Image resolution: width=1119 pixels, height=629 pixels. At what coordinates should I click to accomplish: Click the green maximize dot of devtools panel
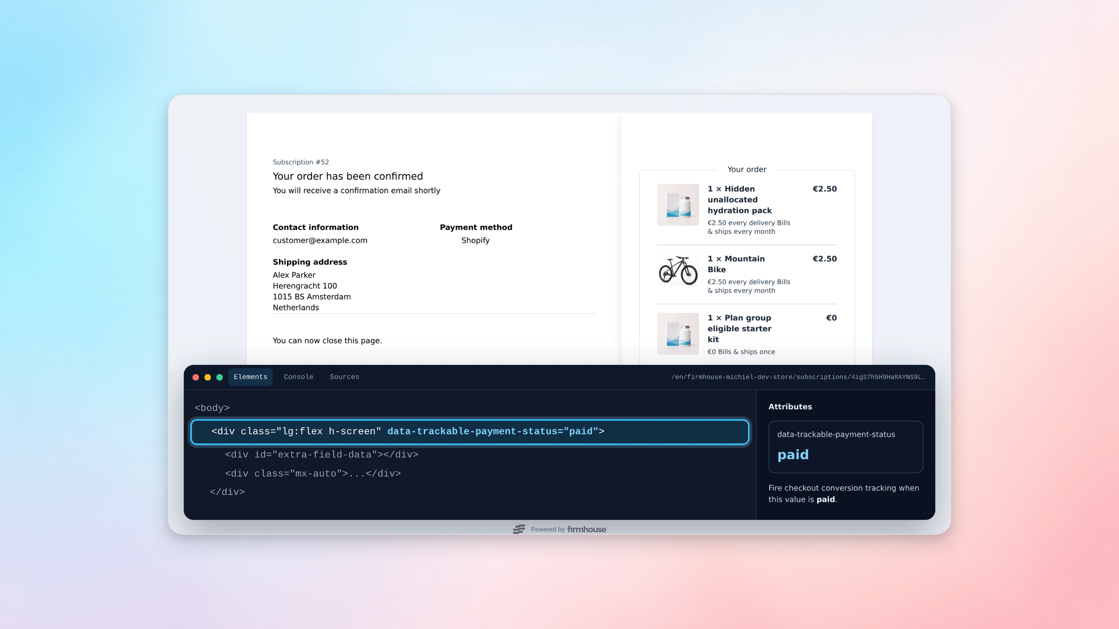pos(220,377)
